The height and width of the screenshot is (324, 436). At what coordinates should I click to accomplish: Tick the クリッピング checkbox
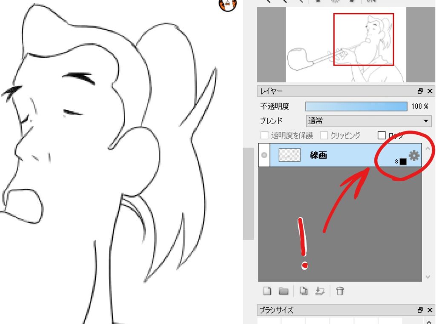click(324, 136)
